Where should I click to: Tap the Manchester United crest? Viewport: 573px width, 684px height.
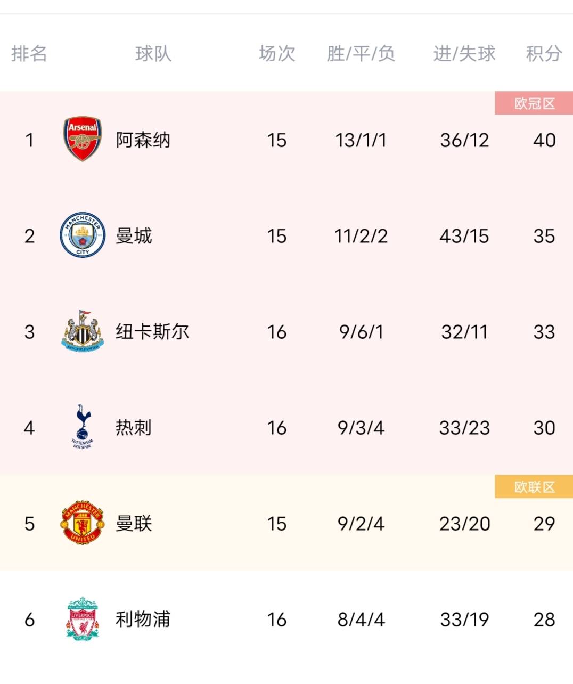pyautogui.click(x=83, y=523)
